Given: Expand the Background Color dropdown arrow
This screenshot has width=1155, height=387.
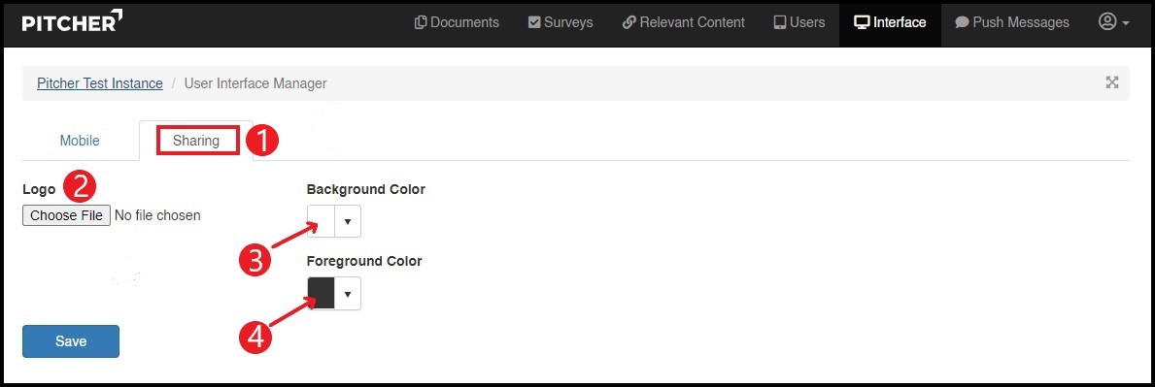Looking at the screenshot, I should [348, 221].
